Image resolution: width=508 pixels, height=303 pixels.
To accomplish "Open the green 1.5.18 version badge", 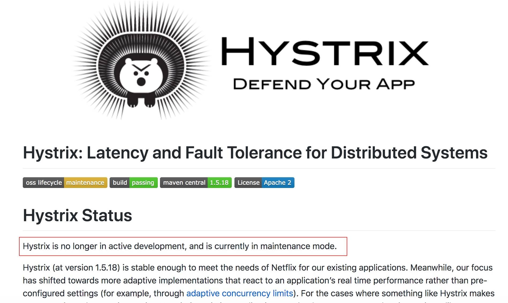I will click(219, 183).
